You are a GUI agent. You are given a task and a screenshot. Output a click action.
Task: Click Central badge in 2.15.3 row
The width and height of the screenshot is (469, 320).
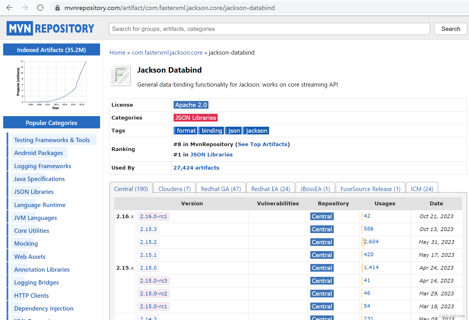coord(322,229)
